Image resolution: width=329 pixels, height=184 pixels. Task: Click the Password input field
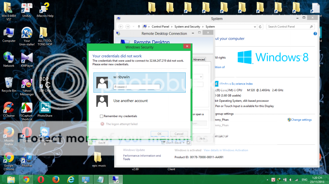pyautogui.click(x=137, y=87)
